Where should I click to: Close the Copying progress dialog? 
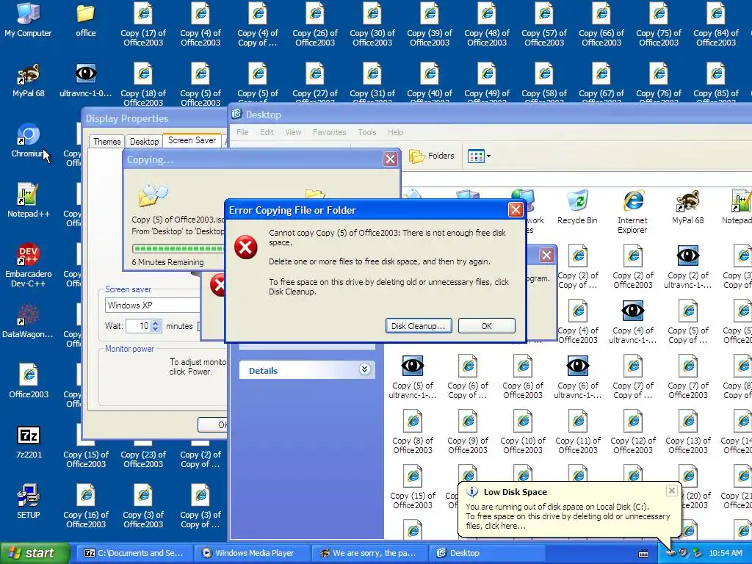click(391, 159)
